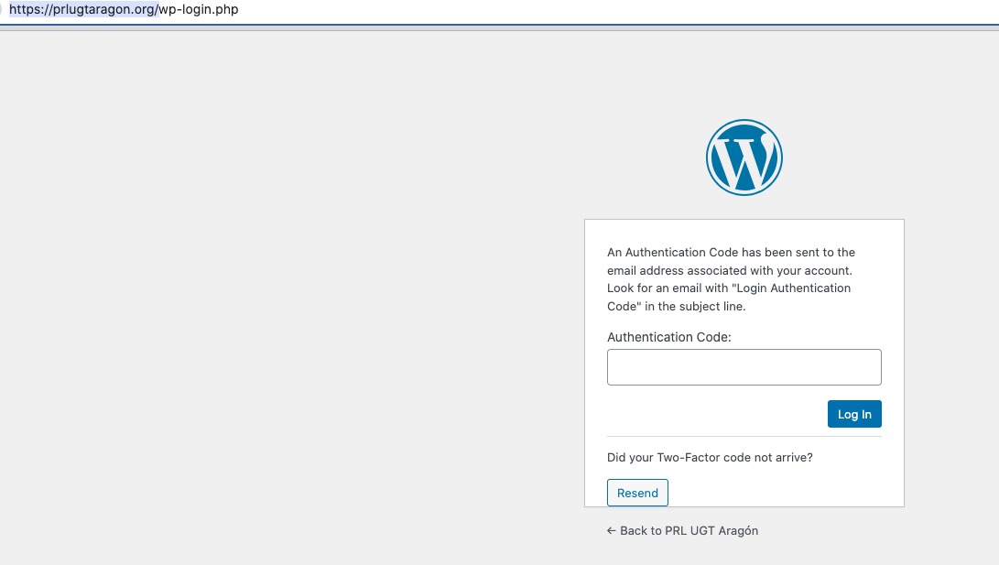
Task: Click the Resend code button
Action: (637, 493)
